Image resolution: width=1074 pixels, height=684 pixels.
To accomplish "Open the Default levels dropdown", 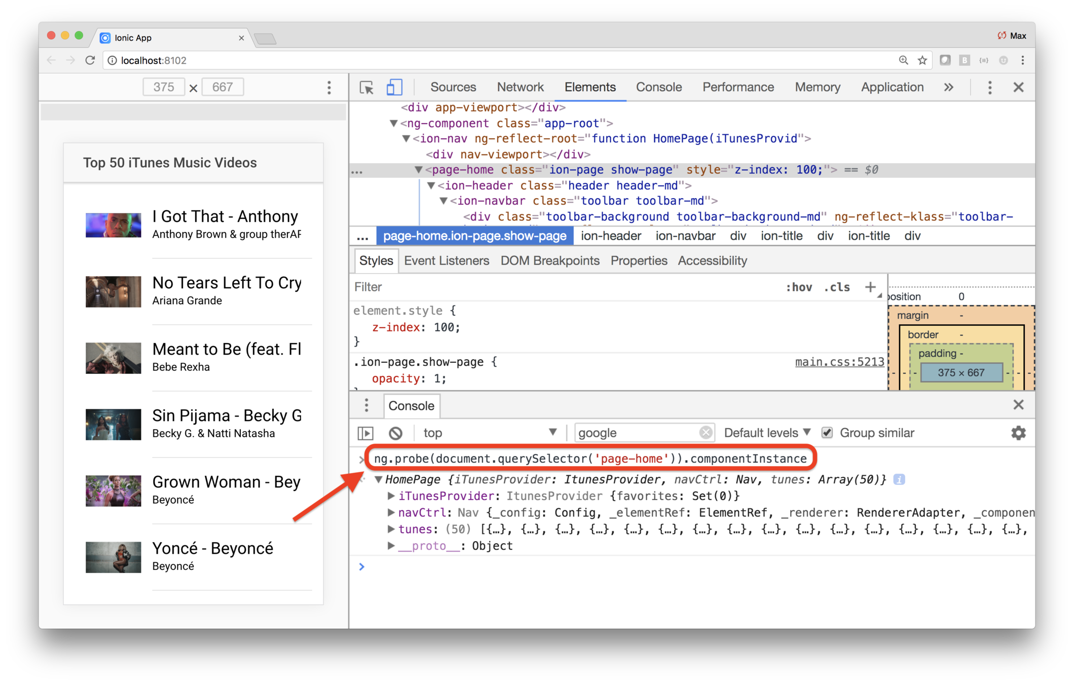I will point(767,433).
